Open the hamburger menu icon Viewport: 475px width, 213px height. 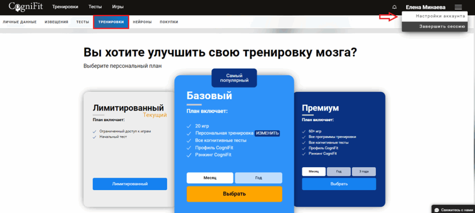(458, 7)
